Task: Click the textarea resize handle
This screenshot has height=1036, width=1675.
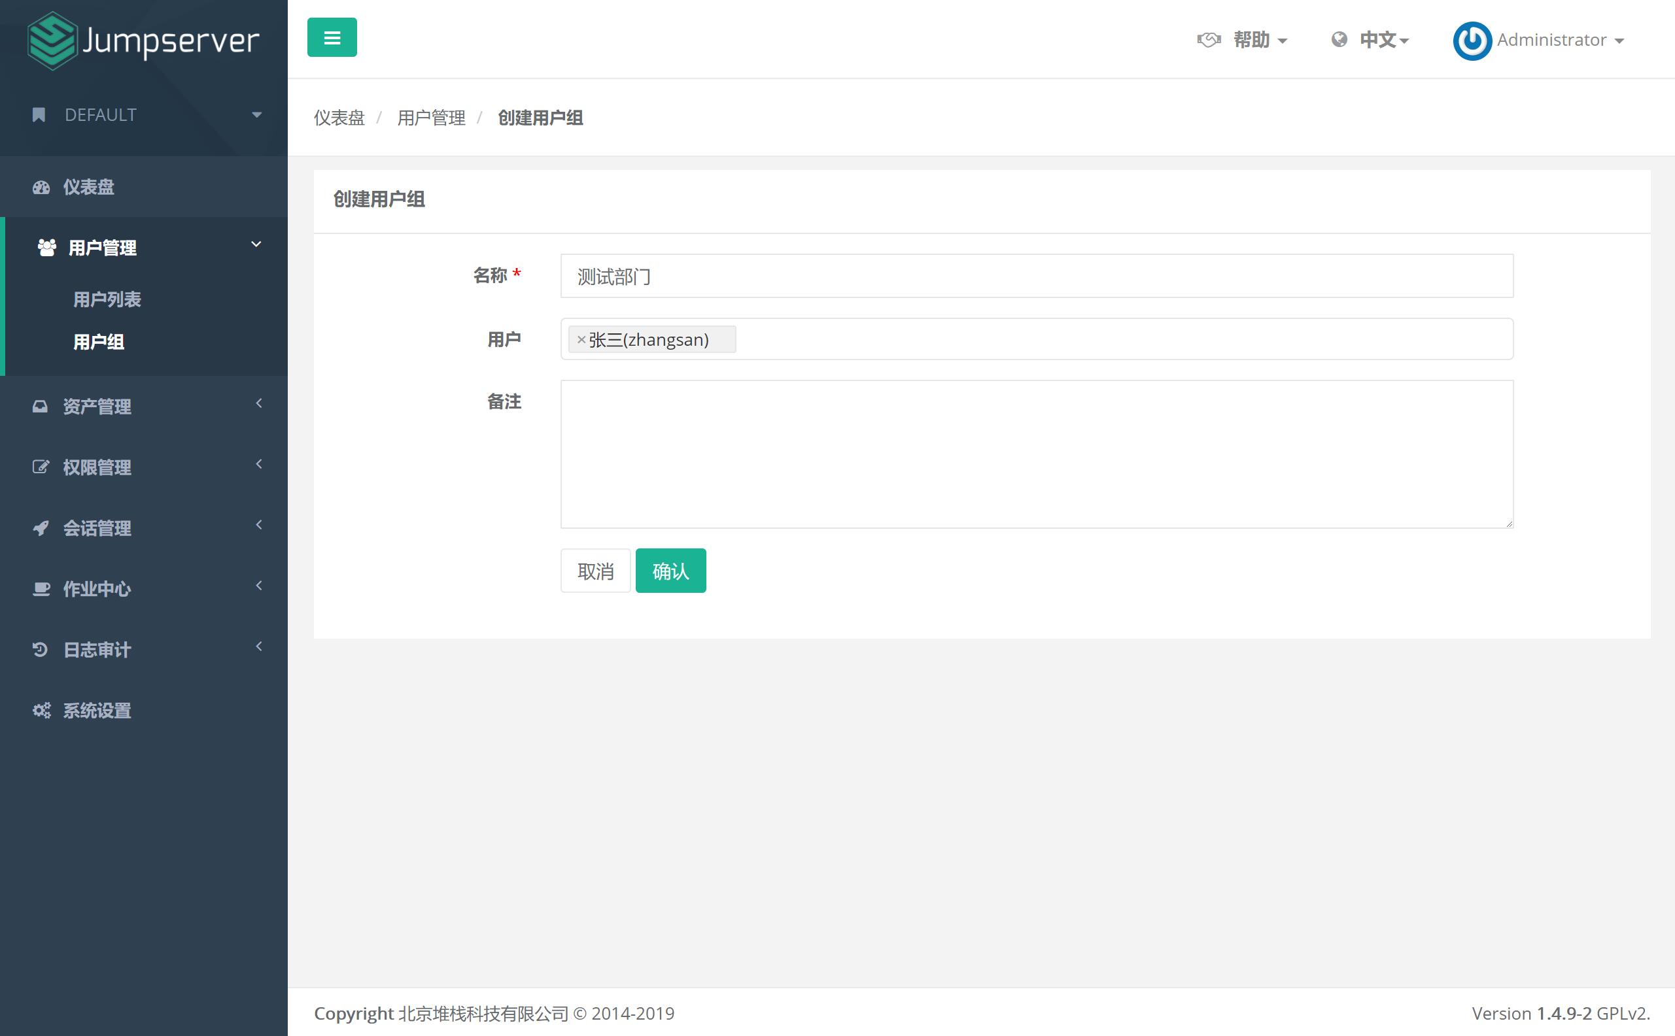Action: pyautogui.click(x=1509, y=524)
